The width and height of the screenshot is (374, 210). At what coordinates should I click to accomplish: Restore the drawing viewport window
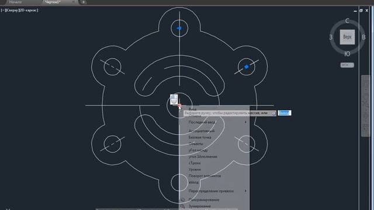point(361,10)
